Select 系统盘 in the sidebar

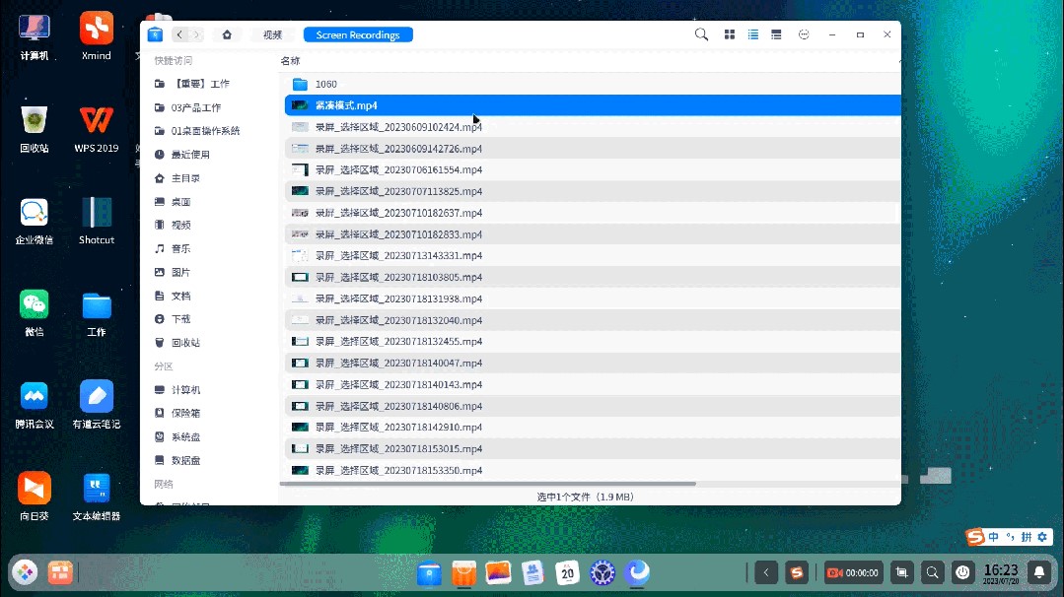point(185,436)
